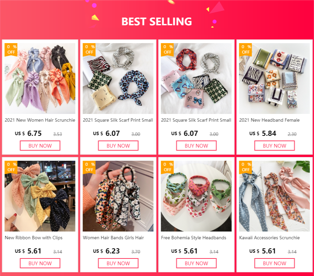This screenshot has height=276, width=314.
Task: Click the 0% OFF badge on hair scrunchie
Action: 11,50
